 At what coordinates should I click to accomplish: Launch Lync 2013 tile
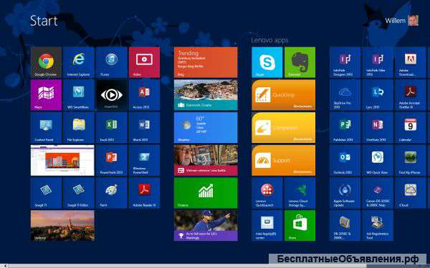(x=378, y=95)
